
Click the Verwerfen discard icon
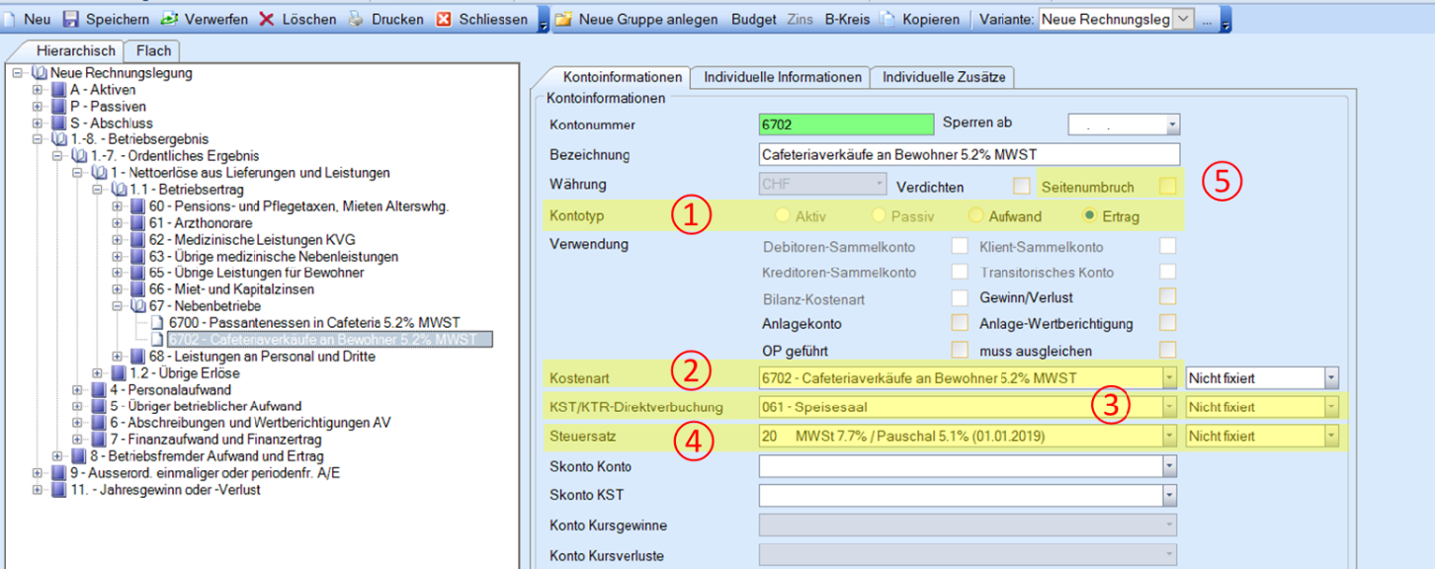(x=169, y=20)
